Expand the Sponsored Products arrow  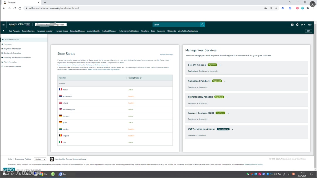tap(225, 81)
